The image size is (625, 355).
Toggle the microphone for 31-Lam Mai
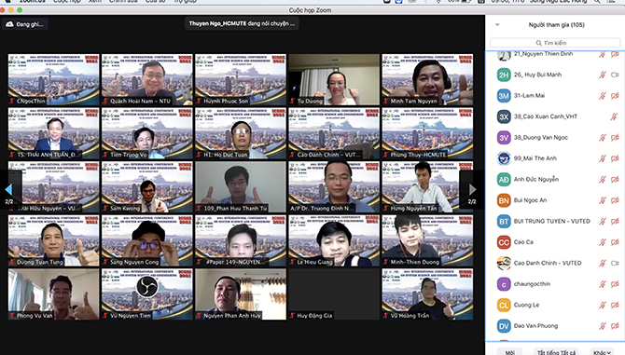tap(603, 96)
